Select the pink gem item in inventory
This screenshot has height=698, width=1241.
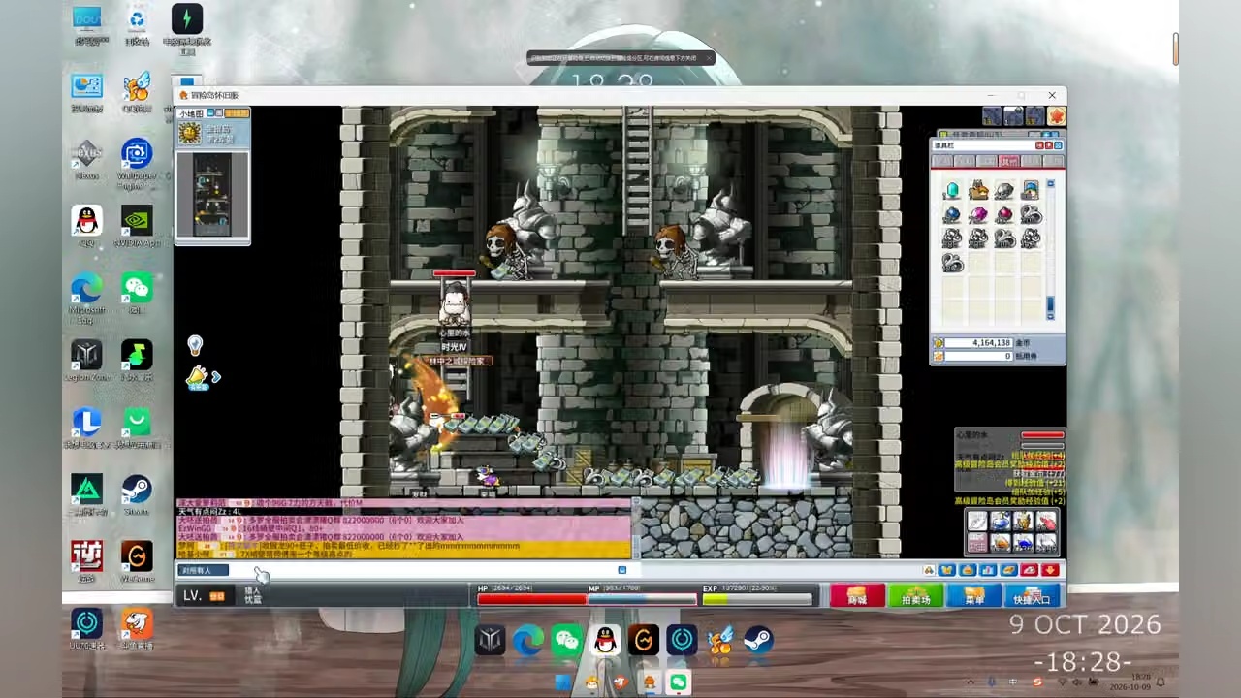pyautogui.click(x=978, y=214)
